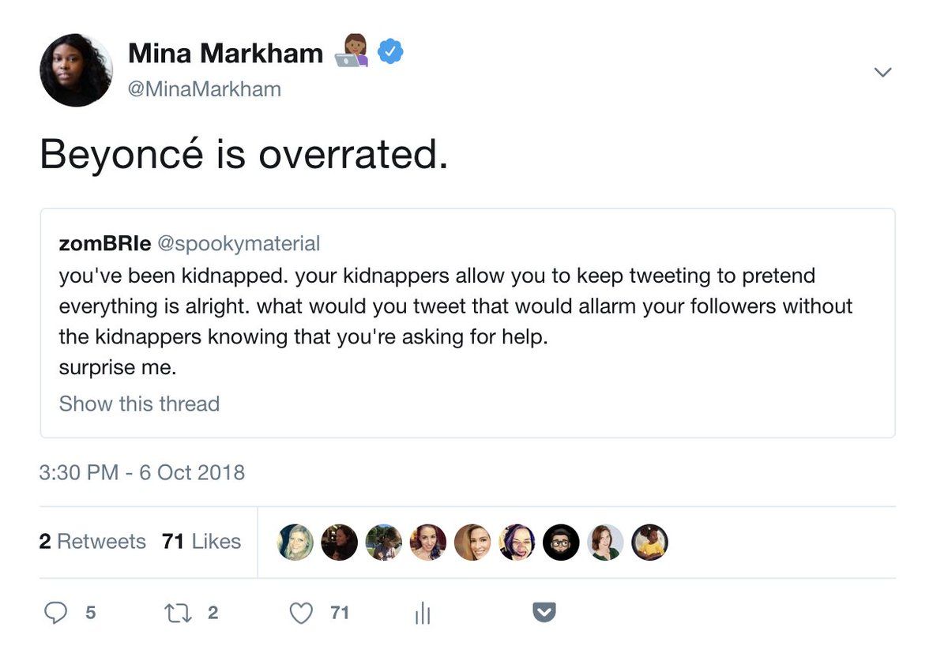Open the @spookymaterial handle
This screenshot has height=657, width=948.
(239, 243)
